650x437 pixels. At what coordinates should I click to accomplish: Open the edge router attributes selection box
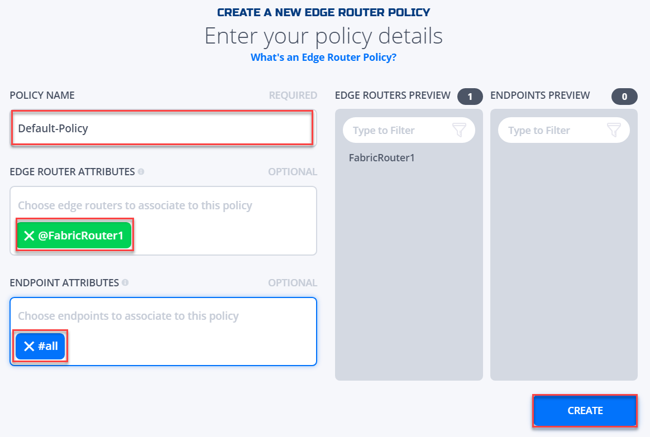163,221
